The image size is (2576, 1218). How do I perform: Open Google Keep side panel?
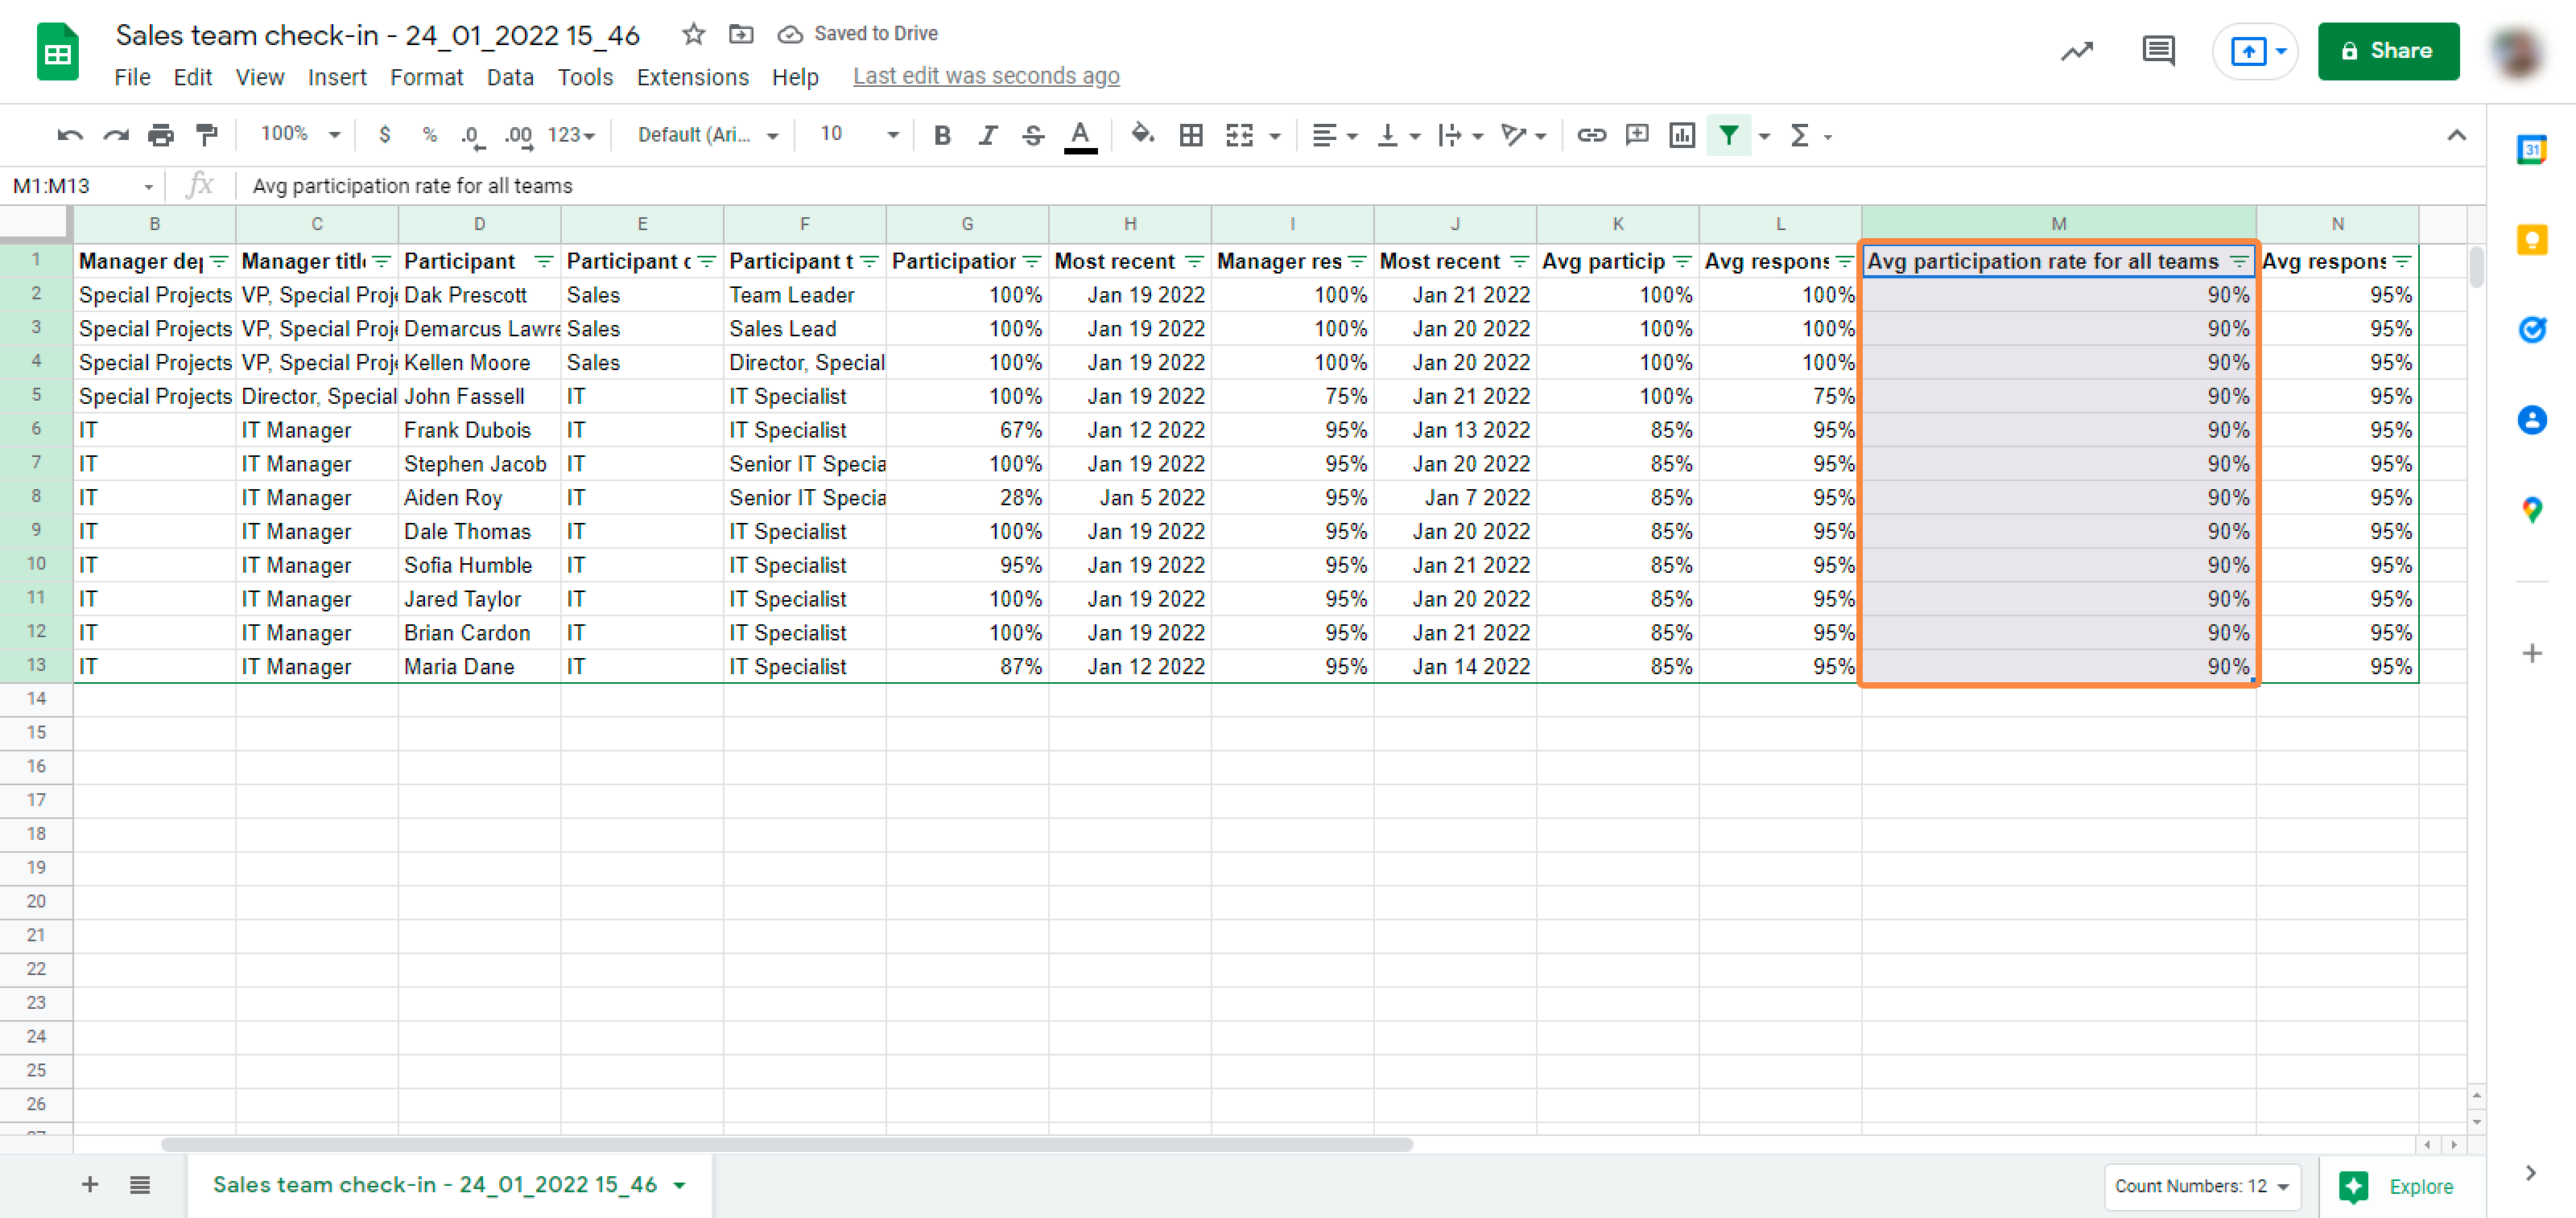(x=2531, y=240)
